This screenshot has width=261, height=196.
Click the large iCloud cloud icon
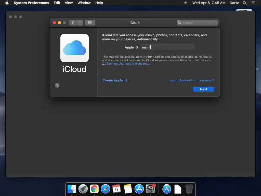74,48
